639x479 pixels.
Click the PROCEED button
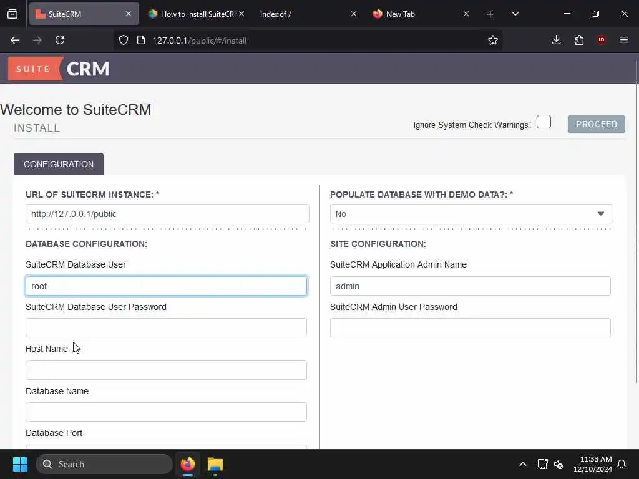click(596, 124)
